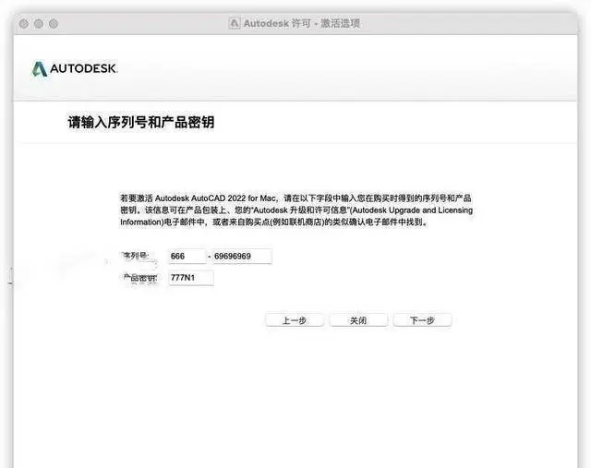The width and height of the screenshot is (591, 468).
Task: Focus the serial number field containing 69696969
Action: (x=242, y=257)
